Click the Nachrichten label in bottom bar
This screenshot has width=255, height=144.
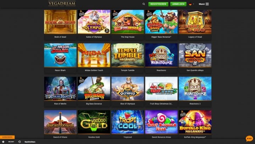point(30,142)
